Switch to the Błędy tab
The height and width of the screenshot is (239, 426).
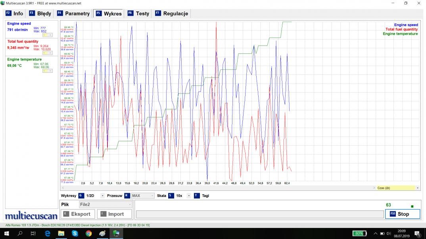[x=40, y=13]
